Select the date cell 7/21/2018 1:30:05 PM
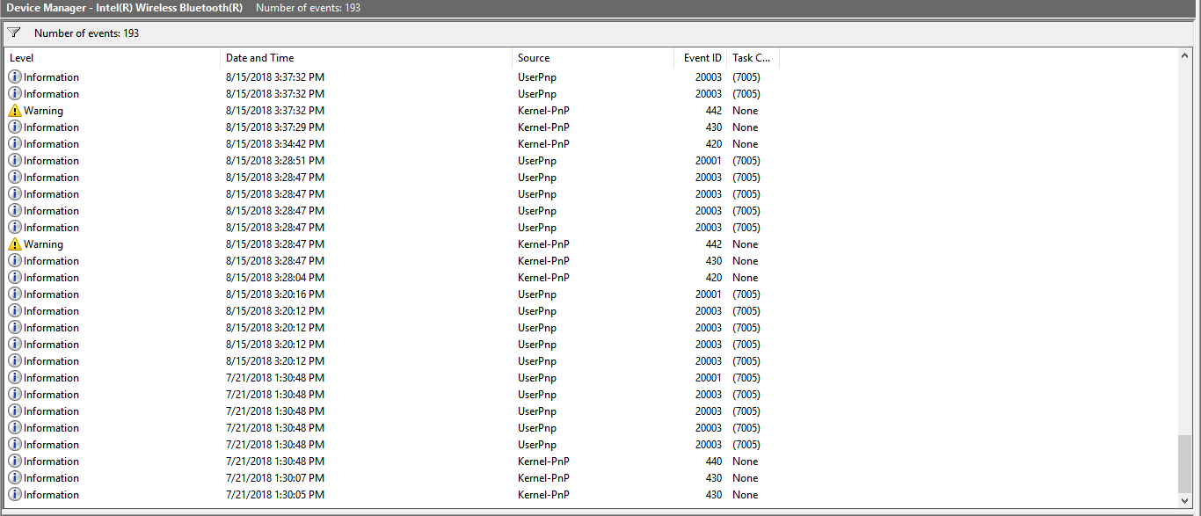This screenshot has height=516, width=1201. (275, 495)
